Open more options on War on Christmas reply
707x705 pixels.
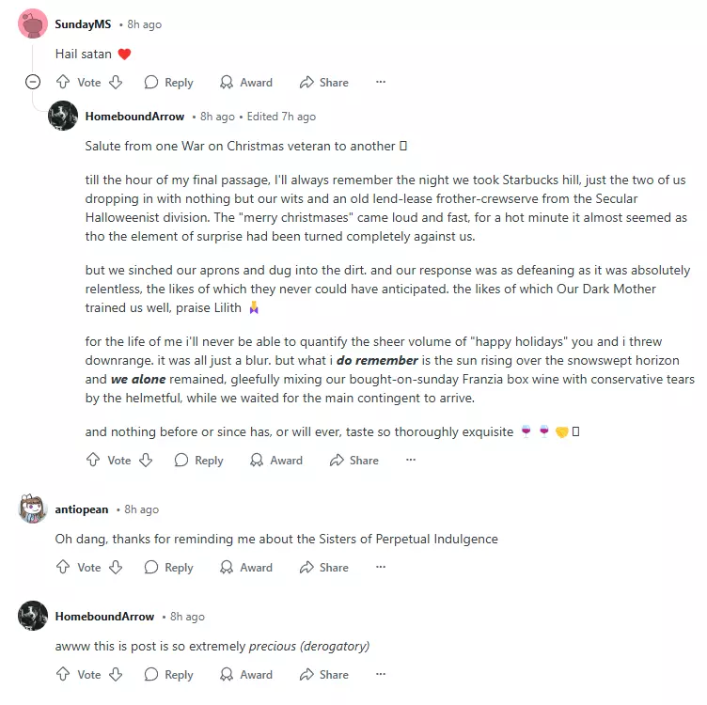(411, 460)
